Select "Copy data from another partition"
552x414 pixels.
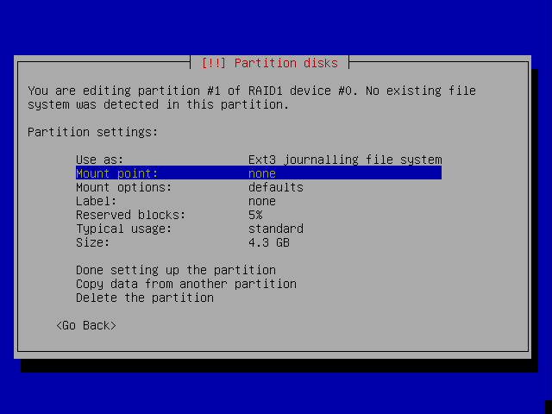[186, 284]
